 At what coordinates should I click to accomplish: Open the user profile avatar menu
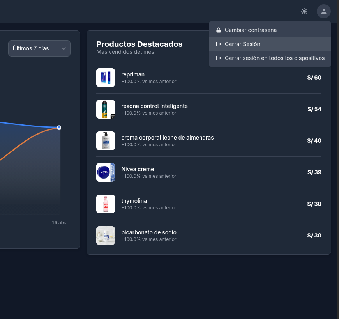[x=324, y=11]
